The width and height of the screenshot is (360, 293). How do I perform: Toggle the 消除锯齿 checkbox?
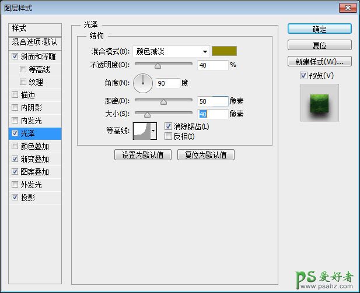pos(168,126)
